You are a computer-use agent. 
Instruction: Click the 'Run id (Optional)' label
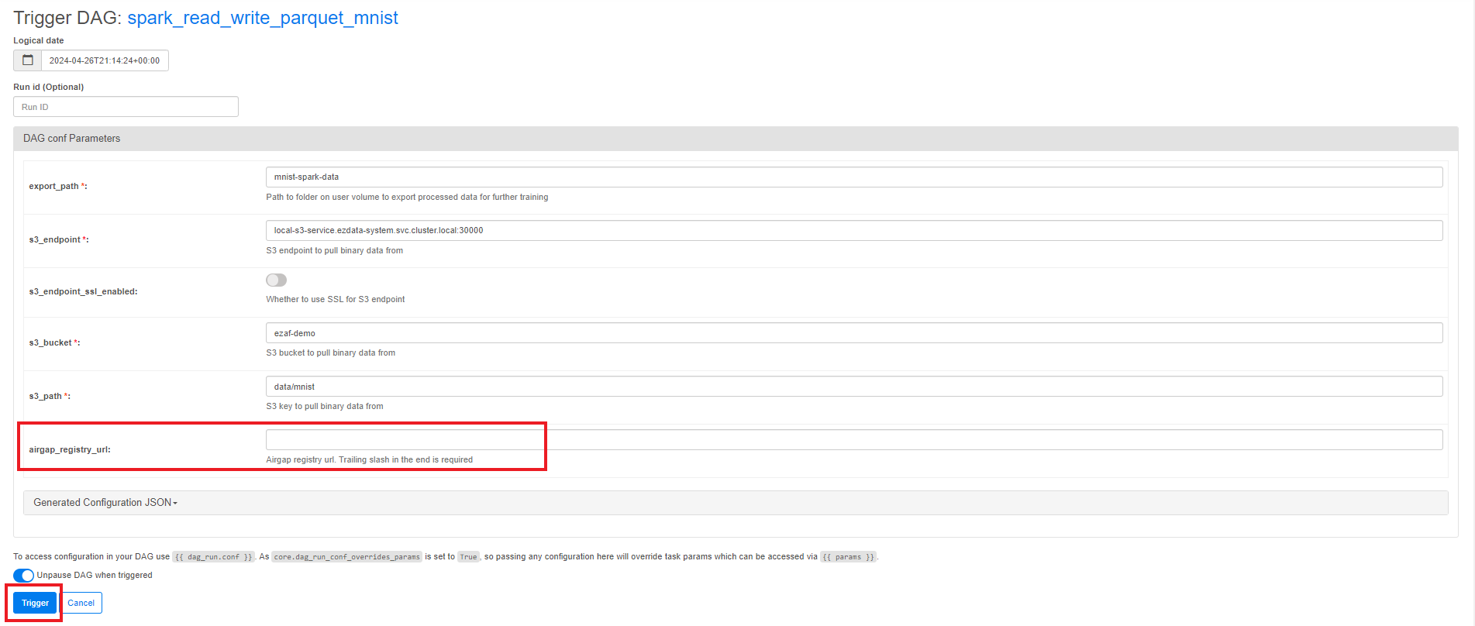[49, 87]
